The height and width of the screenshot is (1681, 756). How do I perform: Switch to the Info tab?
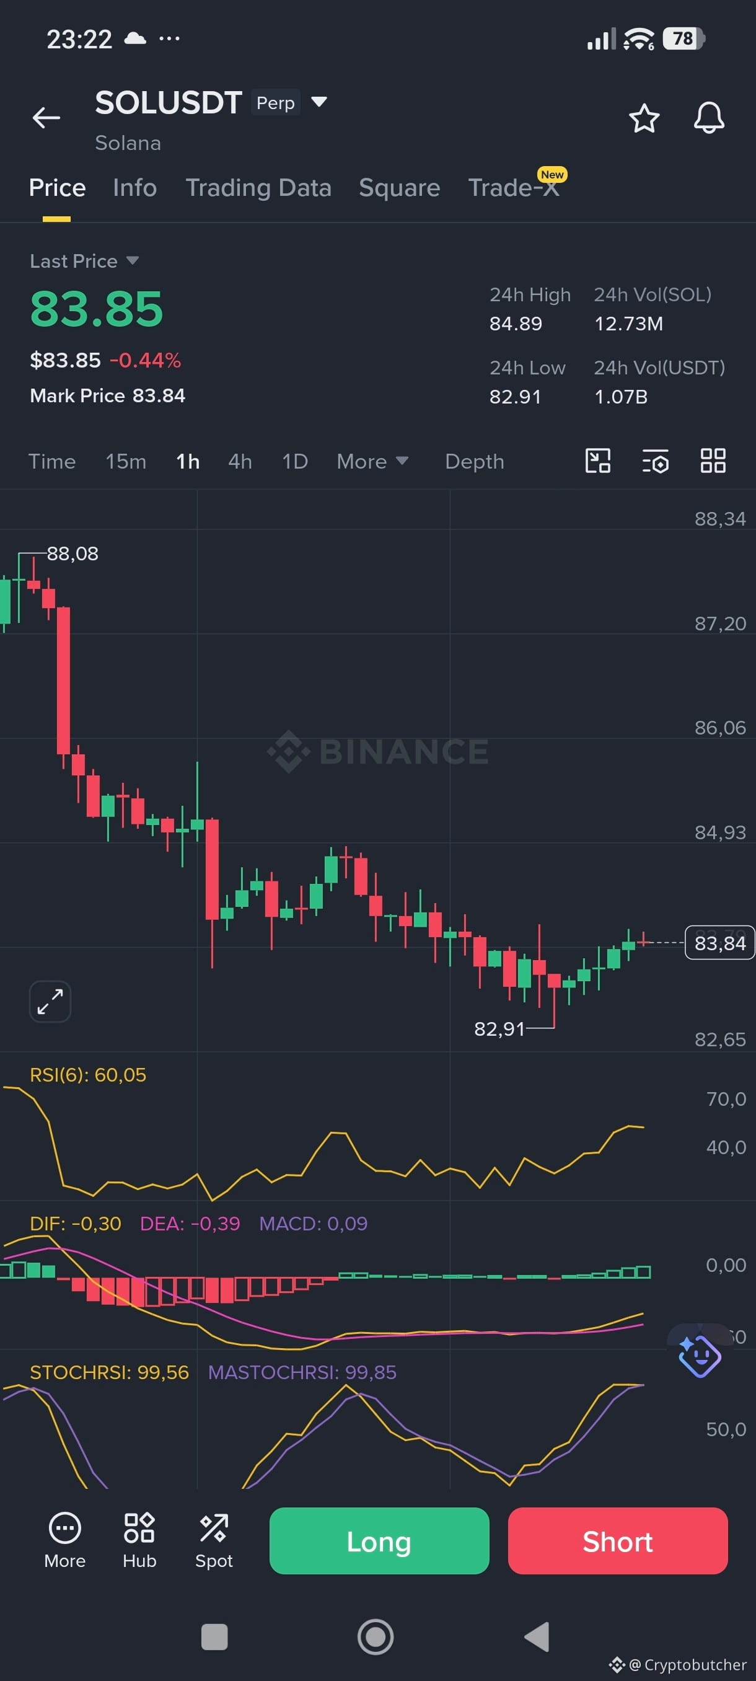[134, 188]
